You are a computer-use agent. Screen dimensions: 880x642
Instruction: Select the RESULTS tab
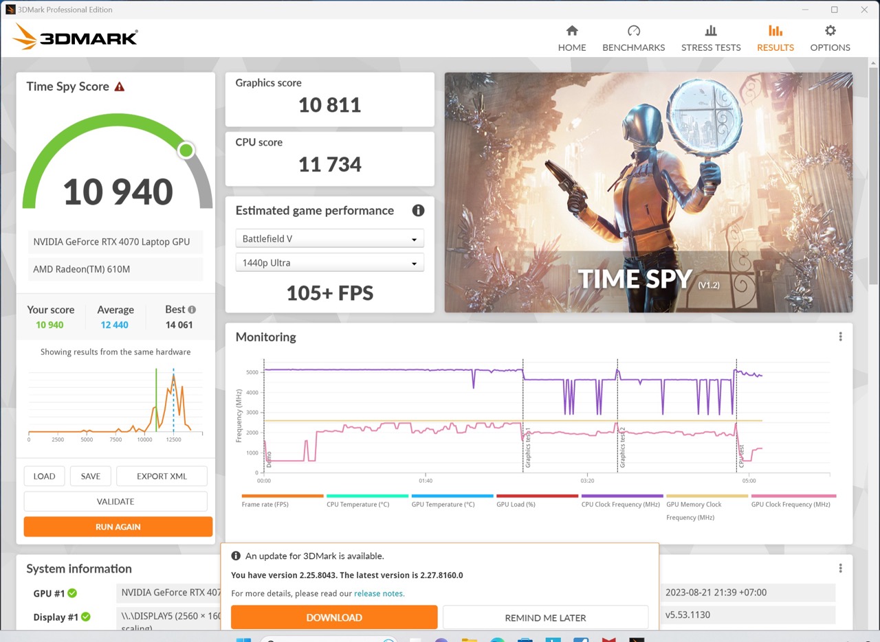click(775, 38)
